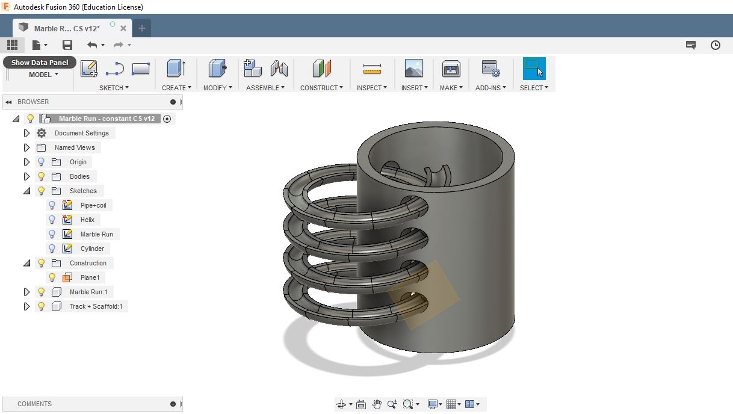Activate the Select window tool icon
733x414 pixels.
point(534,69)
